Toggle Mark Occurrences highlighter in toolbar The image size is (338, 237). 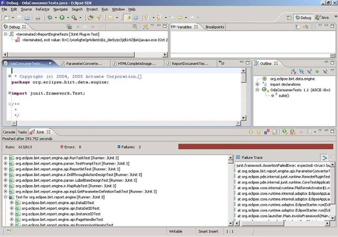pyautogui.click(x=128, y=18)
